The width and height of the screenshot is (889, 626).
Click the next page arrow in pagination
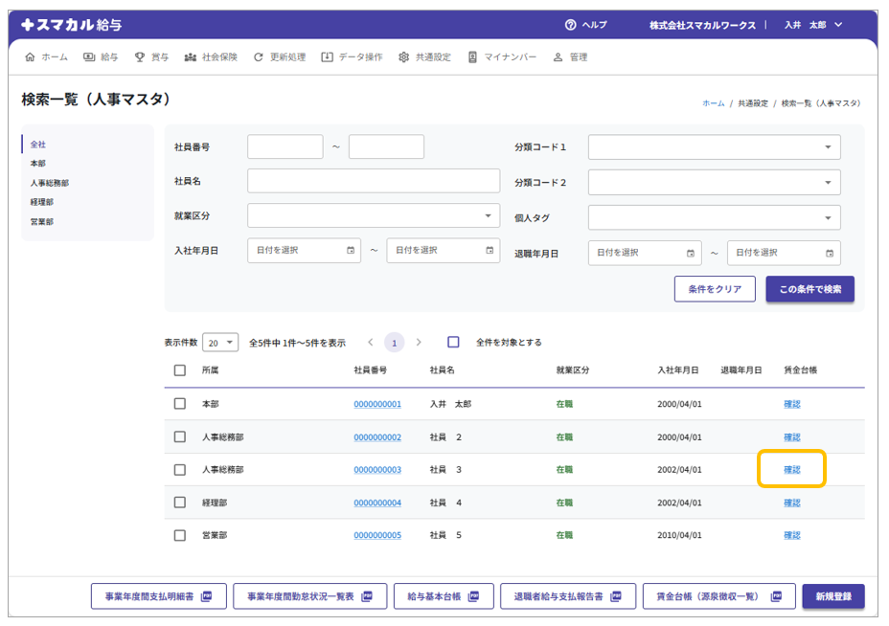point(419,343)
